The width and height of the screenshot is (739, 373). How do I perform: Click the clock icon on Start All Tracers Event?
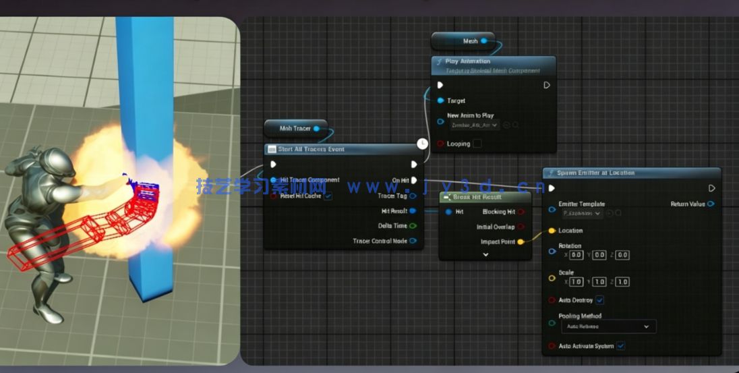click(422, 143)
